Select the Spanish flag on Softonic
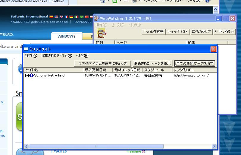 pyautogui.click(x=51, y=17)
